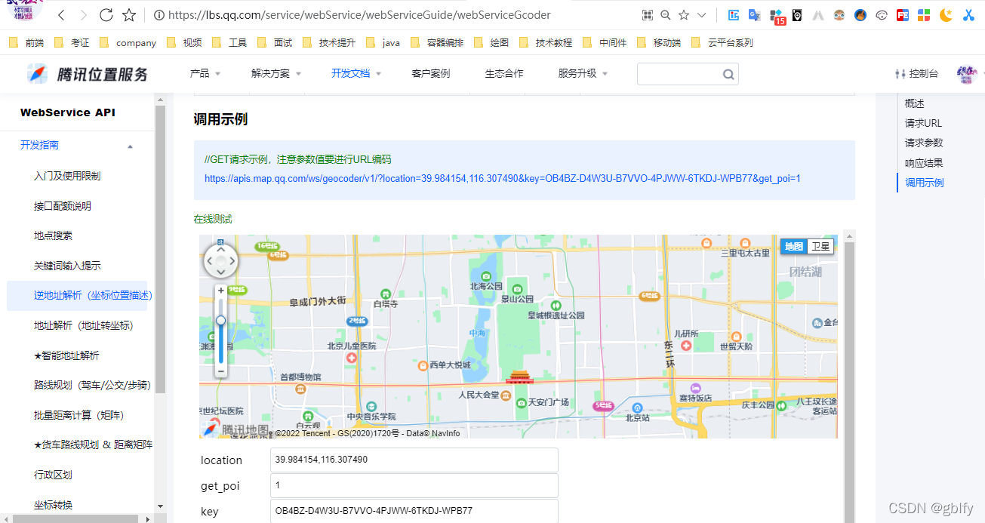Expand the address bar suggestions chevron
Image resolution: width=985 pixels, height=523 pixels.
pyautogui.click(x=702, y=15)
